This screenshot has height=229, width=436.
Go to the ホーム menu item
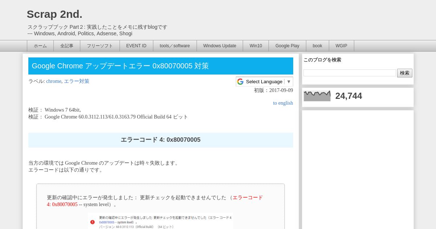coord(40,46)
